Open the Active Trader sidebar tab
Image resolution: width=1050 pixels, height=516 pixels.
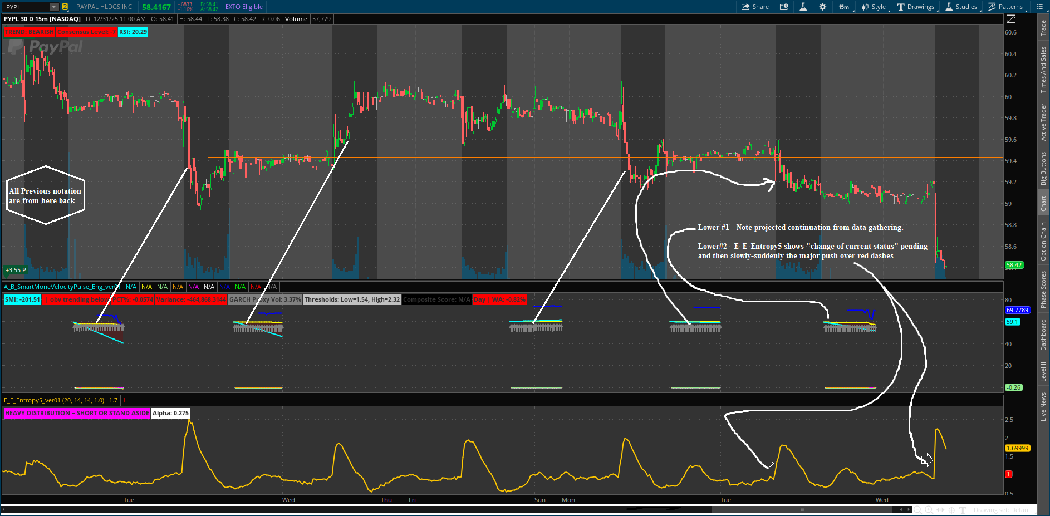click(x=1043, y=122)
